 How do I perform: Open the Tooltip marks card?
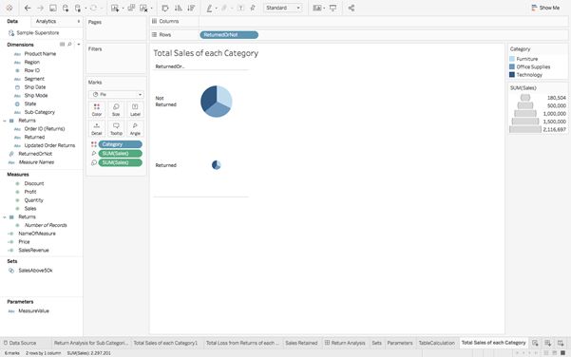click(116, 128)
